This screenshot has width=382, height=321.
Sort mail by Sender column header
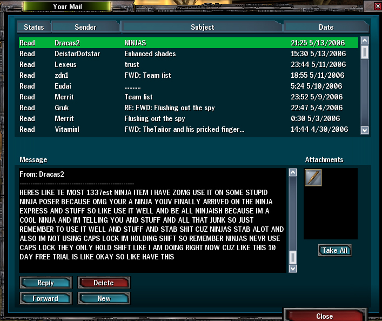85,27
